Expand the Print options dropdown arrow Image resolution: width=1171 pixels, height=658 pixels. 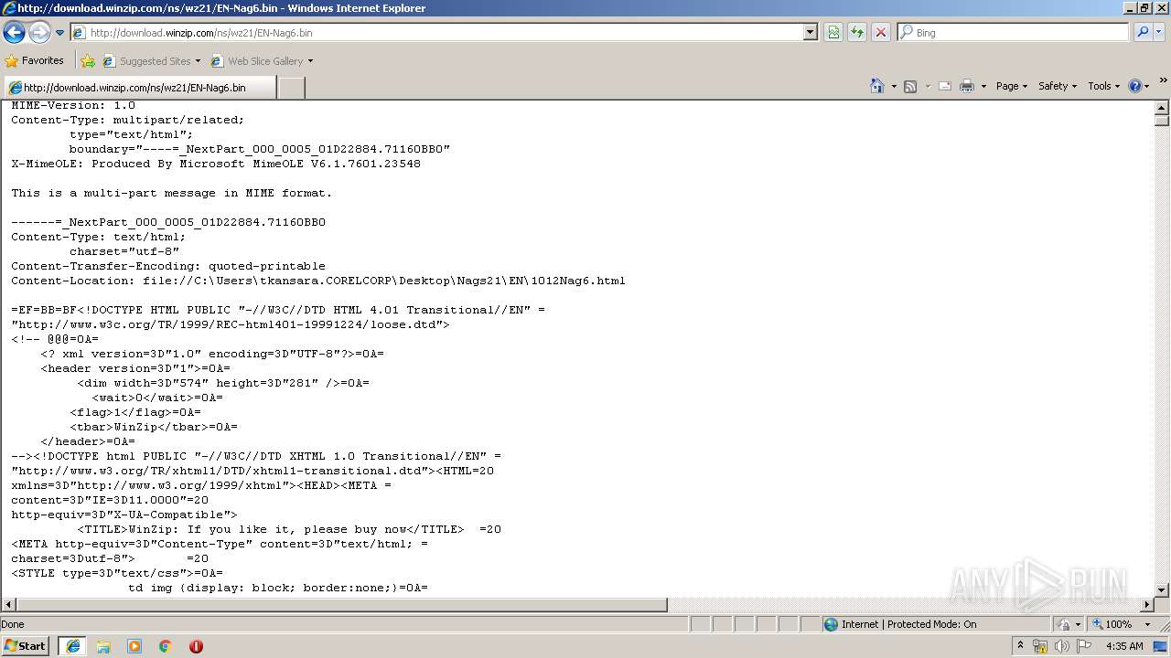(x=983, y=86)
